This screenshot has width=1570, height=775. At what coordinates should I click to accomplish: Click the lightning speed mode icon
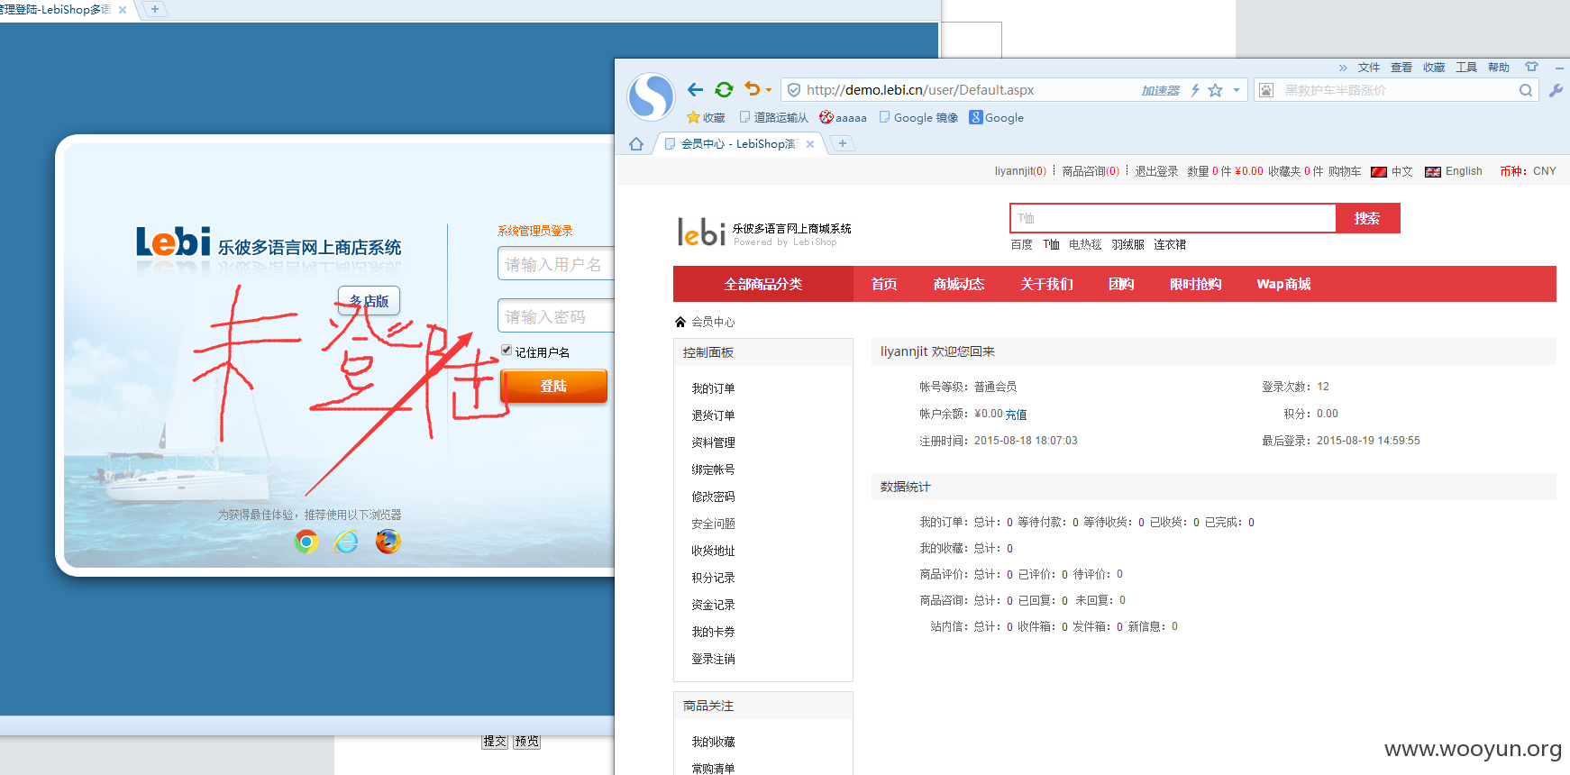pos(1195,90)
